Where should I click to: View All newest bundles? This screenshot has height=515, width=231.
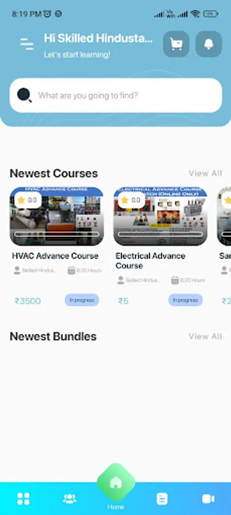coord(205,336)
